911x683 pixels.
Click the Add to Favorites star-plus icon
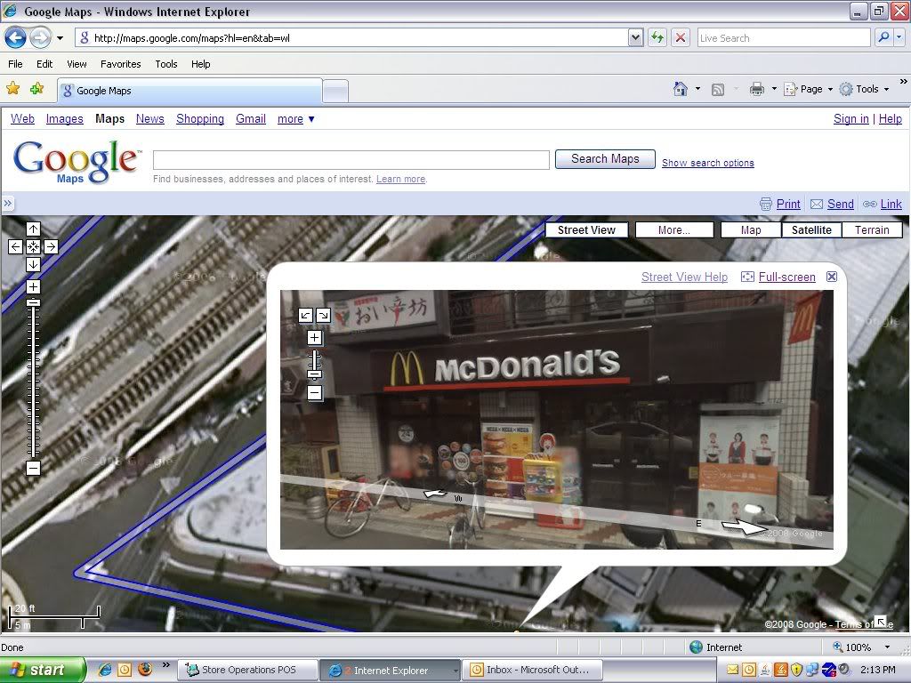tap(36, 89)
